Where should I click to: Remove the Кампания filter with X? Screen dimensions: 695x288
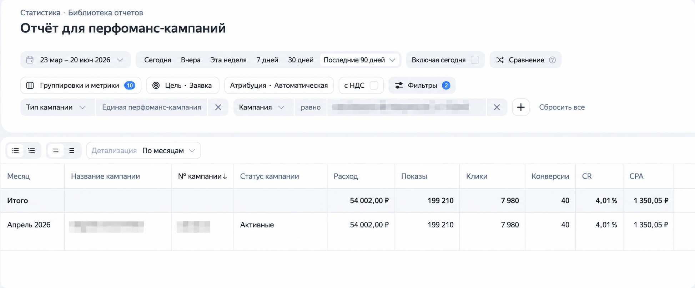(x=497, y=107)
